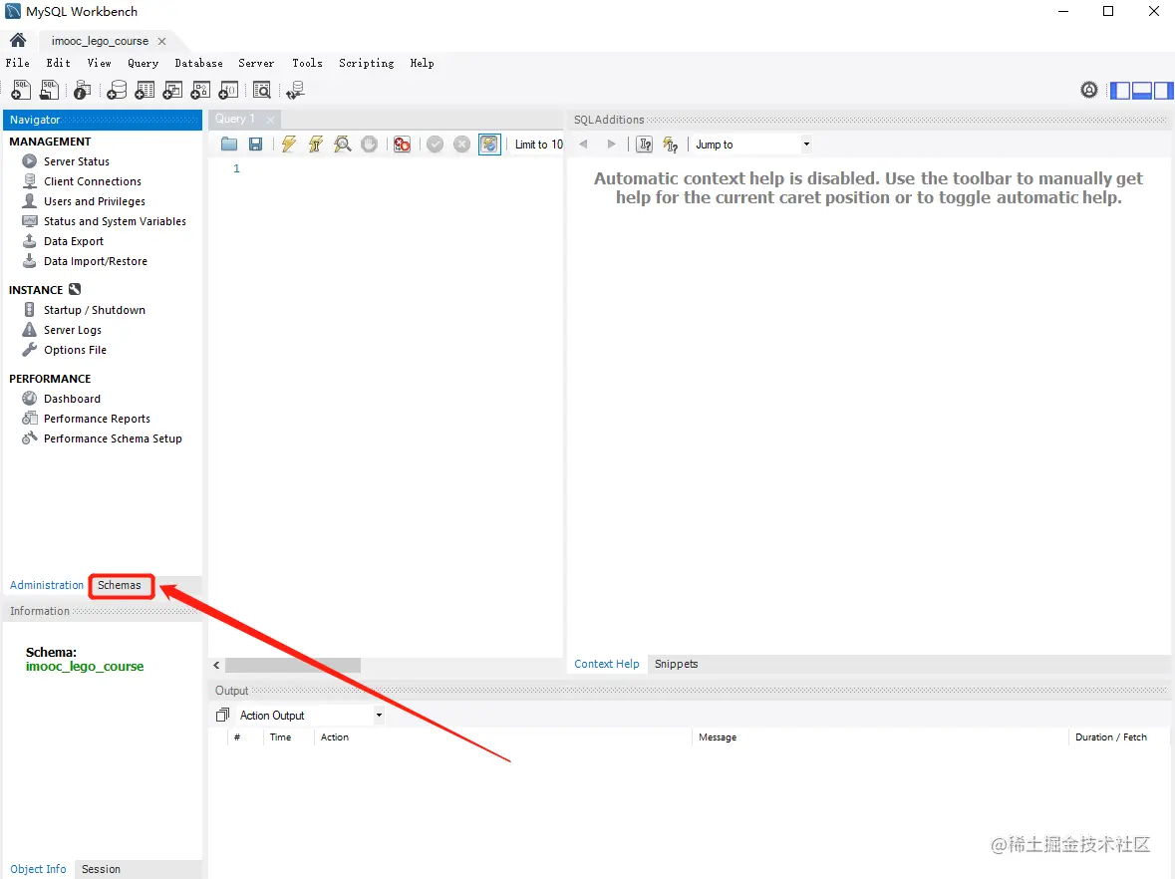Toggle the bottom output panel visibility
This screenshot has width=1175, height=879.
(x=1142, y=91)
